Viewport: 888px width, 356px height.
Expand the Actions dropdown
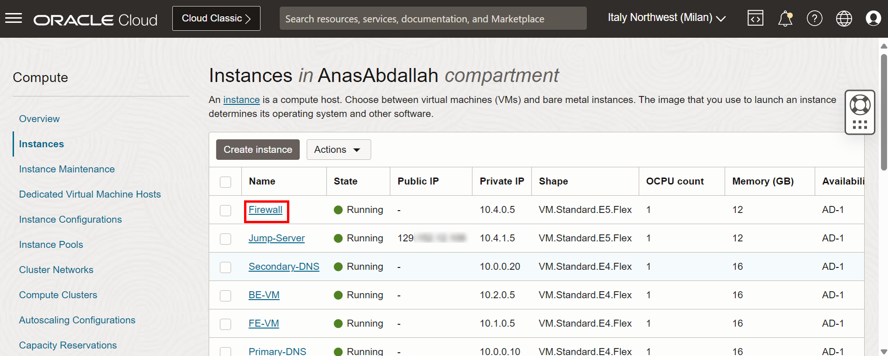click(x=339, y=150)
